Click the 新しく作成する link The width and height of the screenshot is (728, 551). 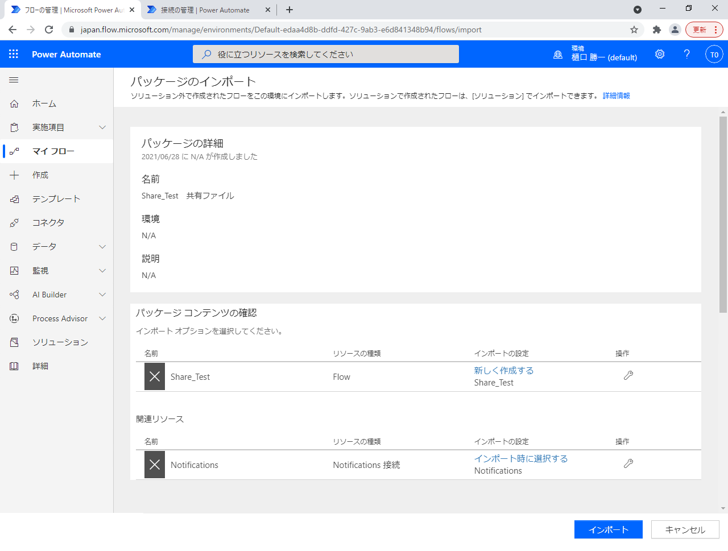pos(504,370)
